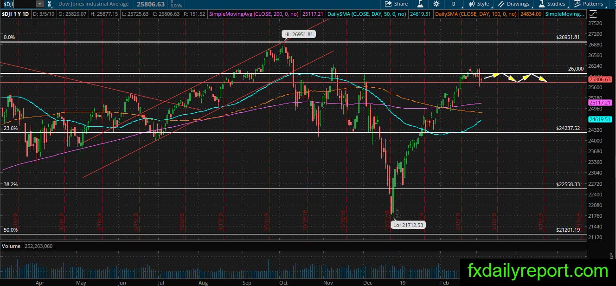The width and height of the screenshot is (616, 286).
Task: Click the 26,000 resistance line label
Action: [x=576, y=69]
